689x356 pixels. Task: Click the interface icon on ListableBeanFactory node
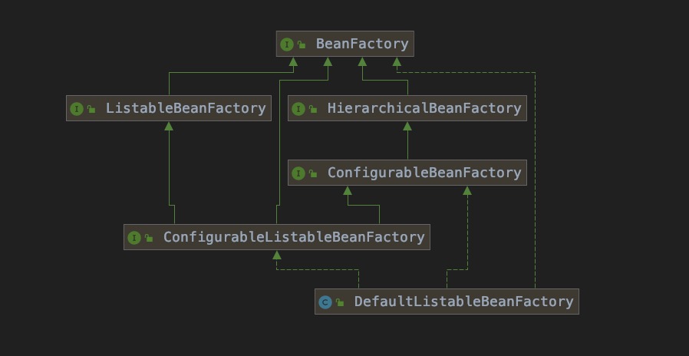pyautogui.click(x=77, y=109)
